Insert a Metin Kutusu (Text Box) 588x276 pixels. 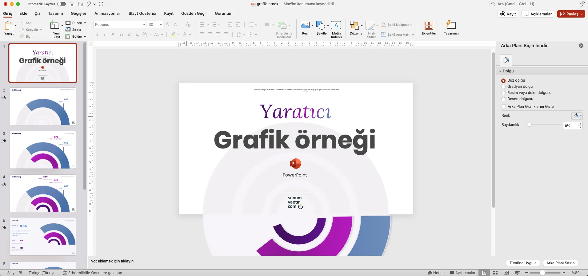click(336, 25)
